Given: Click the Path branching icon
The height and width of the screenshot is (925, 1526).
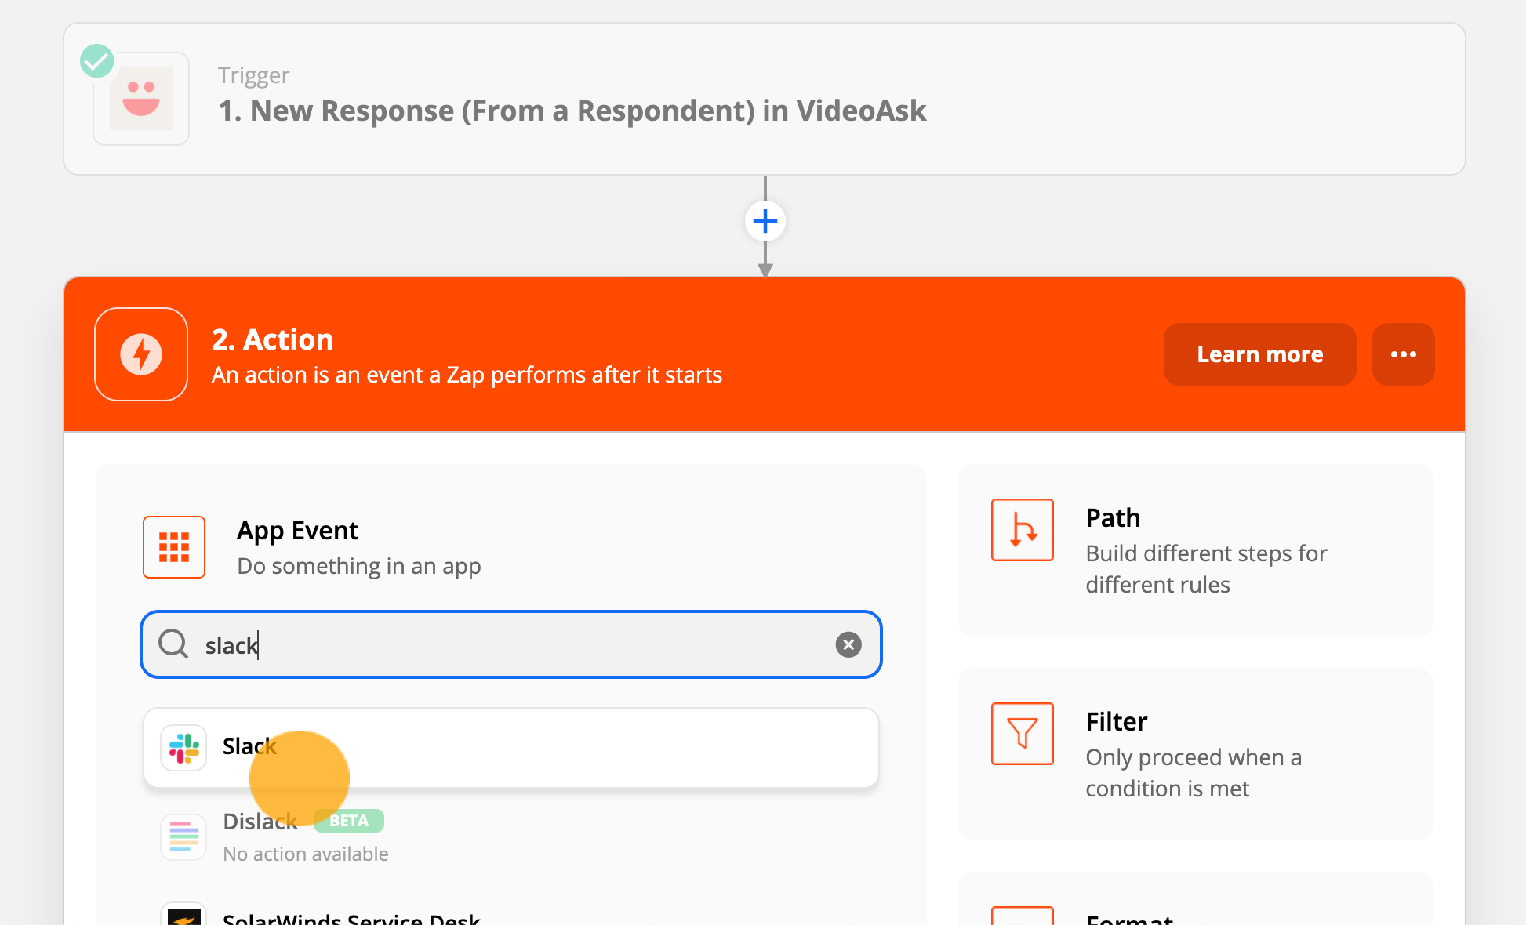Looking at the screenshot, I should (x=1023, y=530).
